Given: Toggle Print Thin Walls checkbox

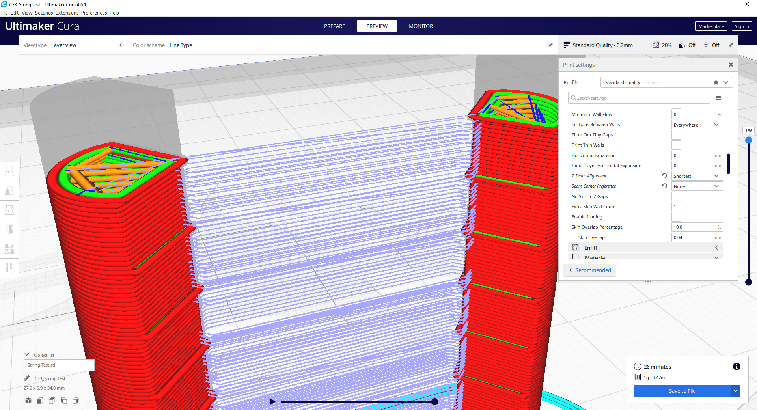Looking at the screenshot, I should click(676, 145).
